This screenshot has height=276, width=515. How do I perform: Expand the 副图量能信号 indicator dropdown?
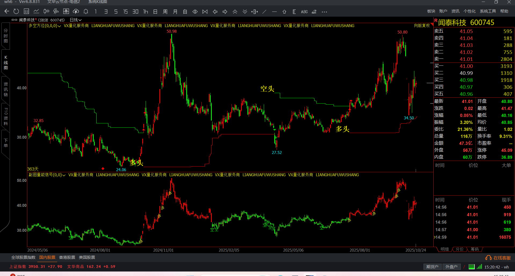(x=47, y=175)
